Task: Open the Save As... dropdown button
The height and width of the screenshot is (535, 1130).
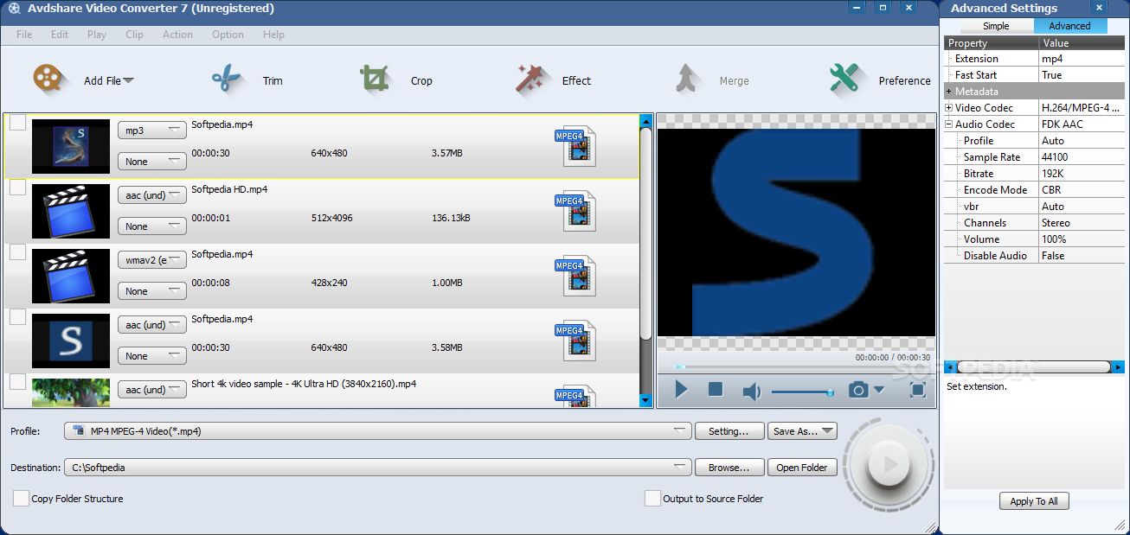Action: click(802, 430)
